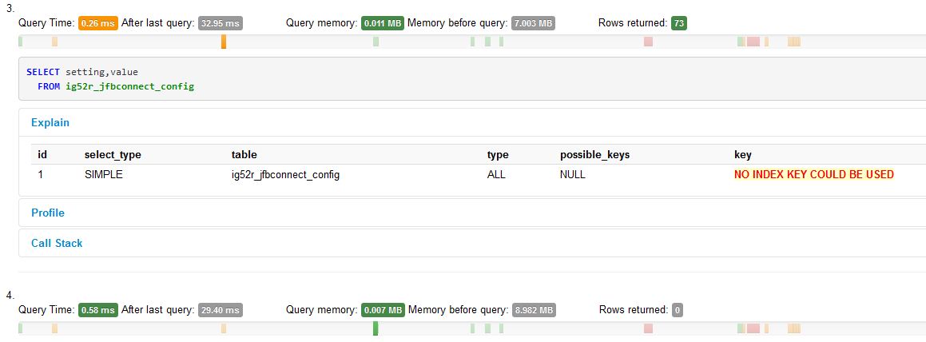This screenshot has width=926, height=342.
Task: Click the NO INDEX KEY COULD BE USED warning
Action: [814, 174]
